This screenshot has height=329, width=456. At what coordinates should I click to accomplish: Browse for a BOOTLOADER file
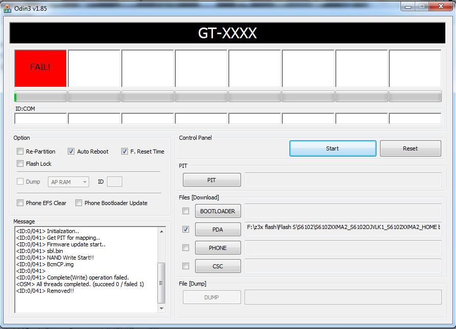[218, 211]
